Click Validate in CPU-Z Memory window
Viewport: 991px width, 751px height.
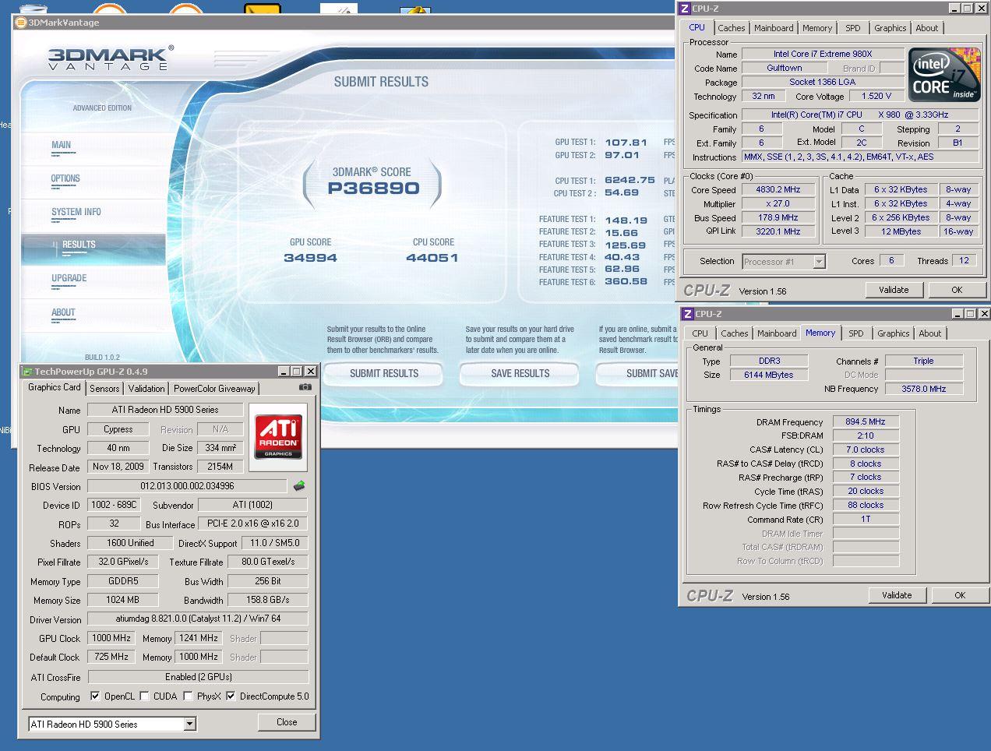coord(897,595)
